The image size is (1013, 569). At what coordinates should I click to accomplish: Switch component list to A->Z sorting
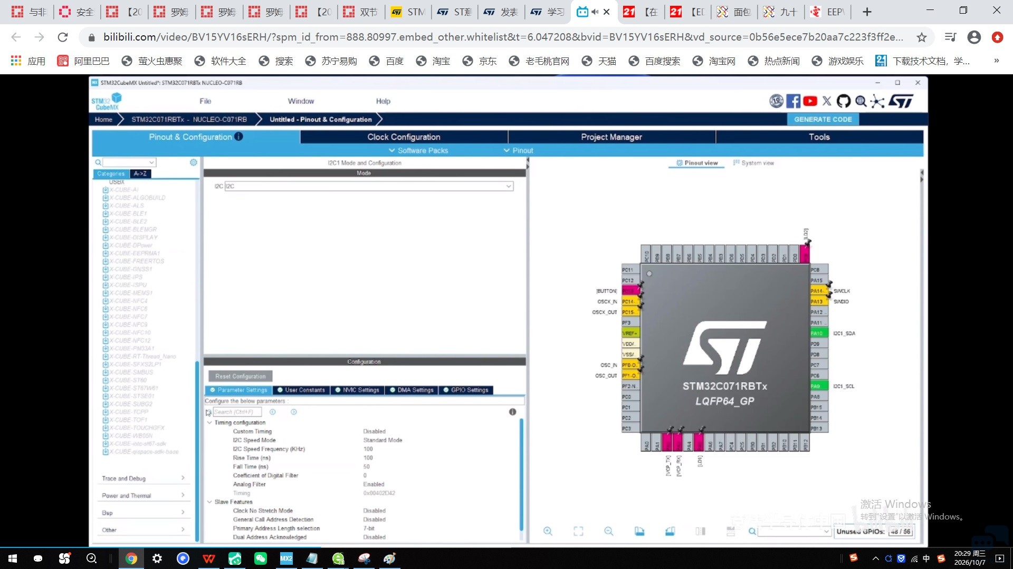pos(140,173)
